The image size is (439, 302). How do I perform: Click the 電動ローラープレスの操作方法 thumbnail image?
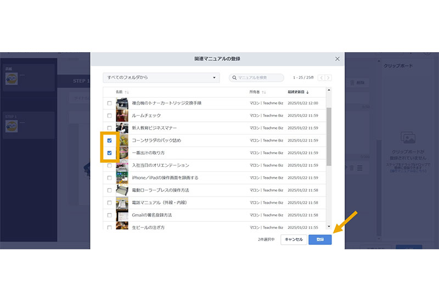(x=122, y=190)
